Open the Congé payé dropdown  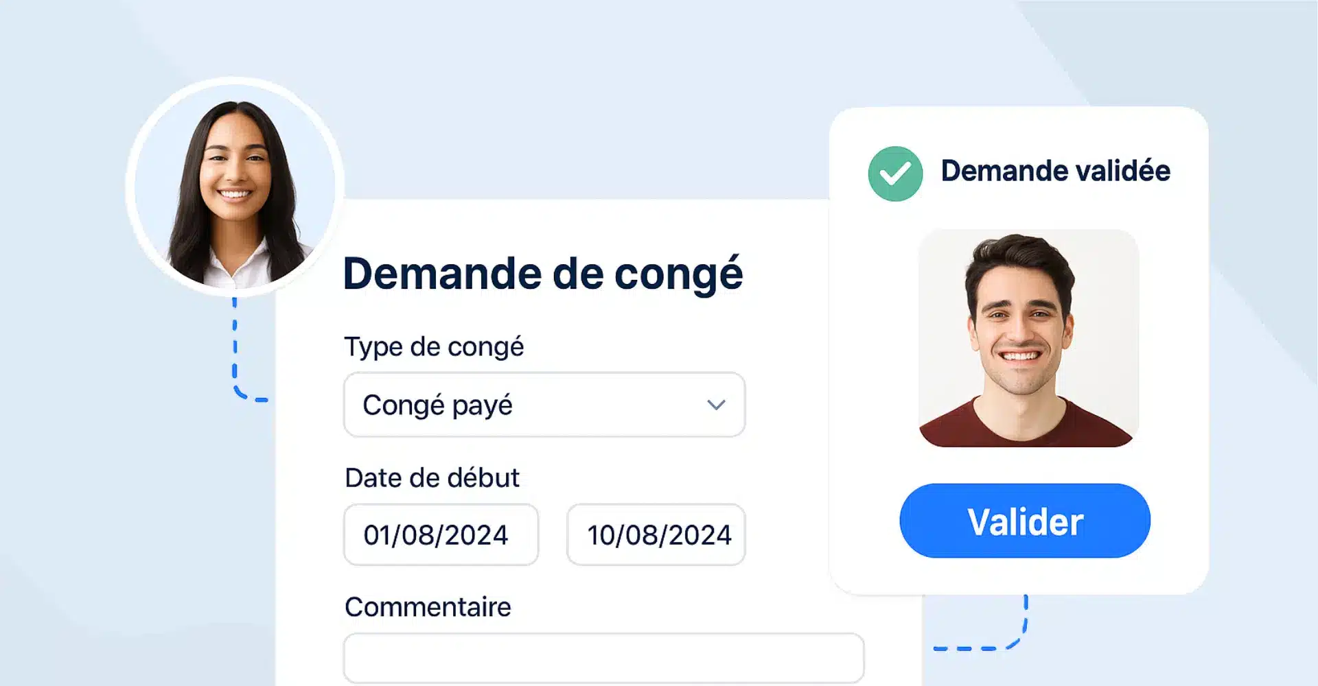544,405
